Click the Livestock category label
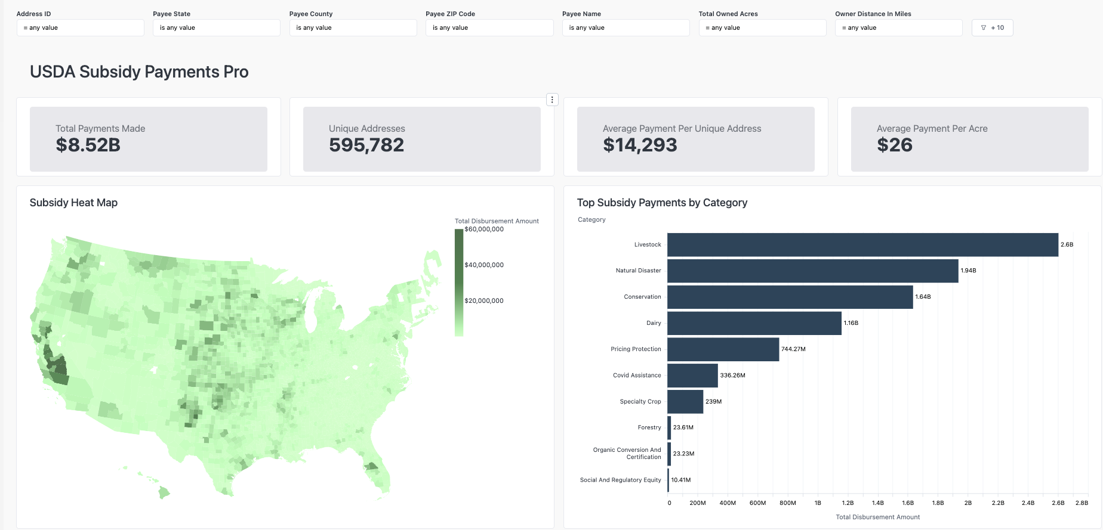 click(x=648, y=244)
